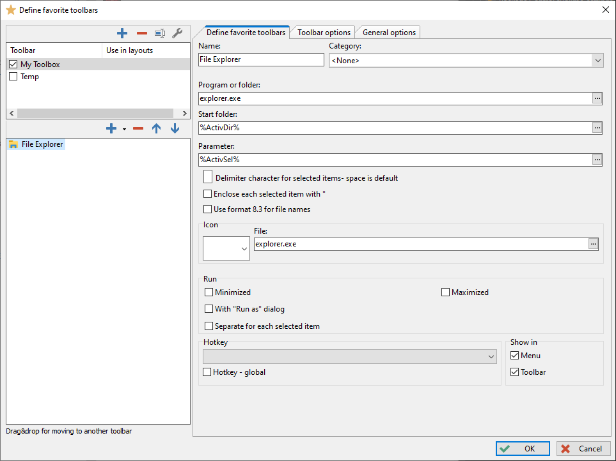Screen dimensions: 616x461
Task: Open the Icon picker dropdown
Action: (226, 248)
